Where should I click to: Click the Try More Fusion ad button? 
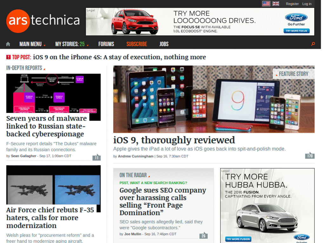point(238,239)
